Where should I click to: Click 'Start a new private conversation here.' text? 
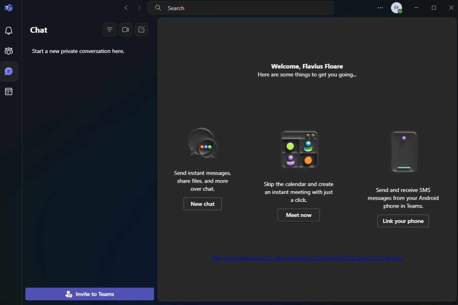click(78, 51)
